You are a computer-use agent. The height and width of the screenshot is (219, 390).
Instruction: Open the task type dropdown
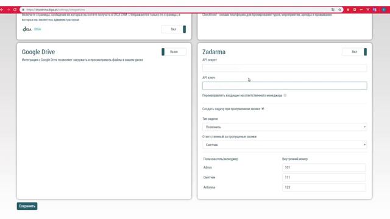285,127
